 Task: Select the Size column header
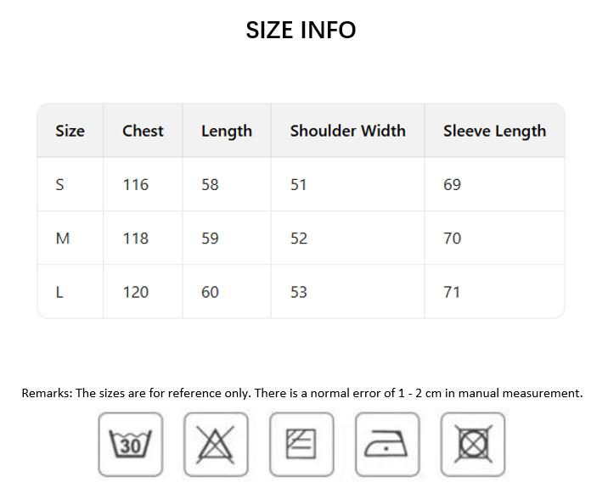tap(70, 131)
